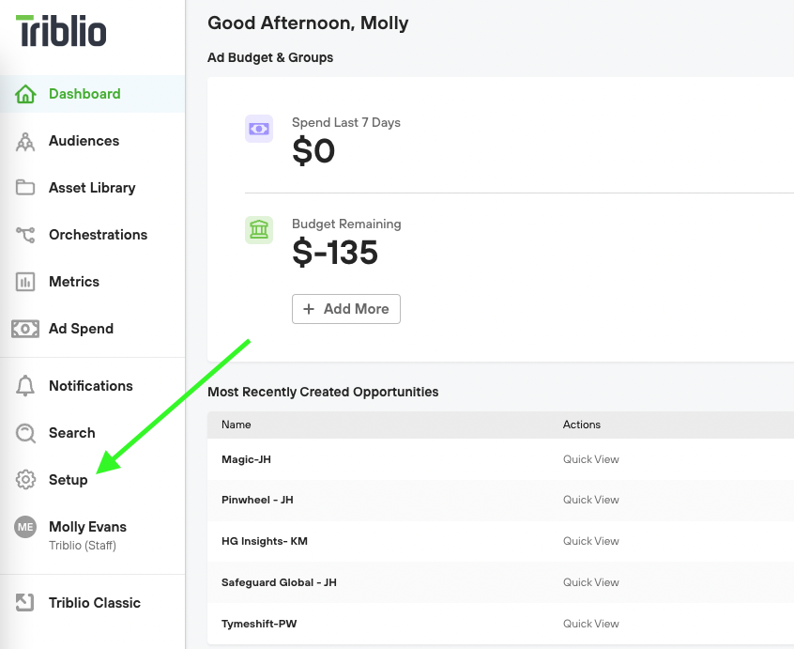Open Quick View for Pinwheel - JH
This screenshot has width=794, height=649.
[590, 500]
